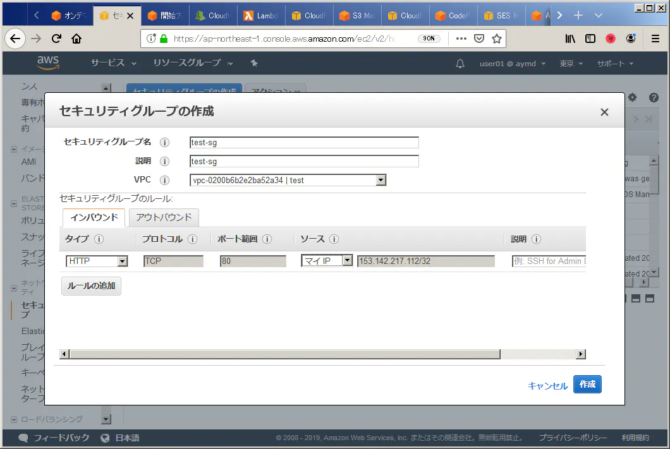Expand the リソースグループ menu
The height and width of the screenshot is (449, 670).
coord(193,63)
